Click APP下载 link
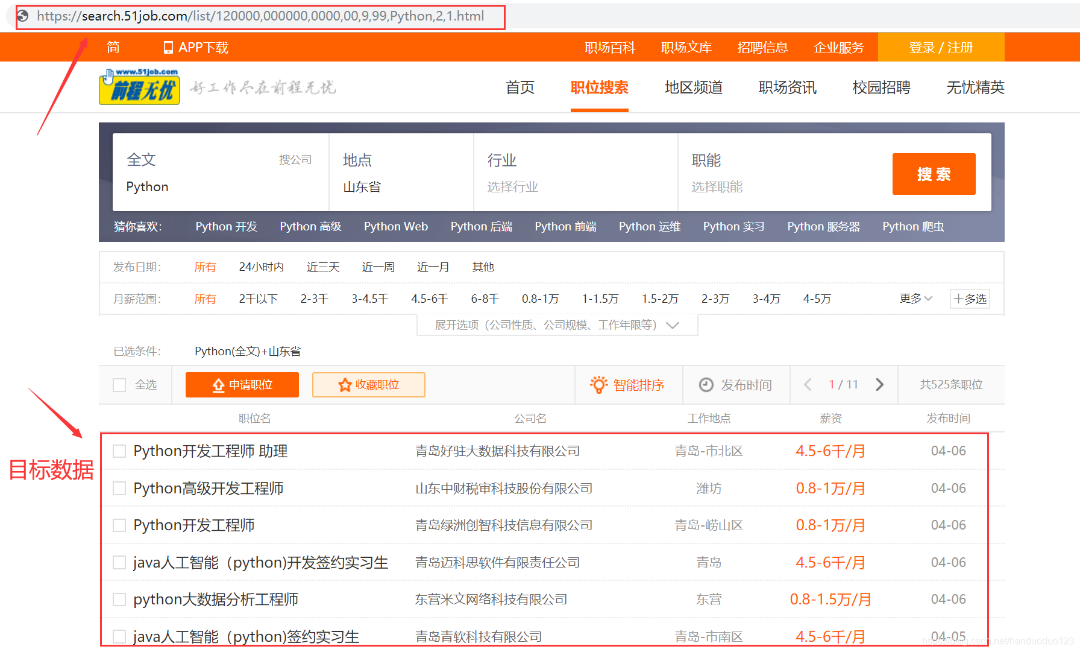The height and width of the screenshot is (652, 1080). (196, 48)
